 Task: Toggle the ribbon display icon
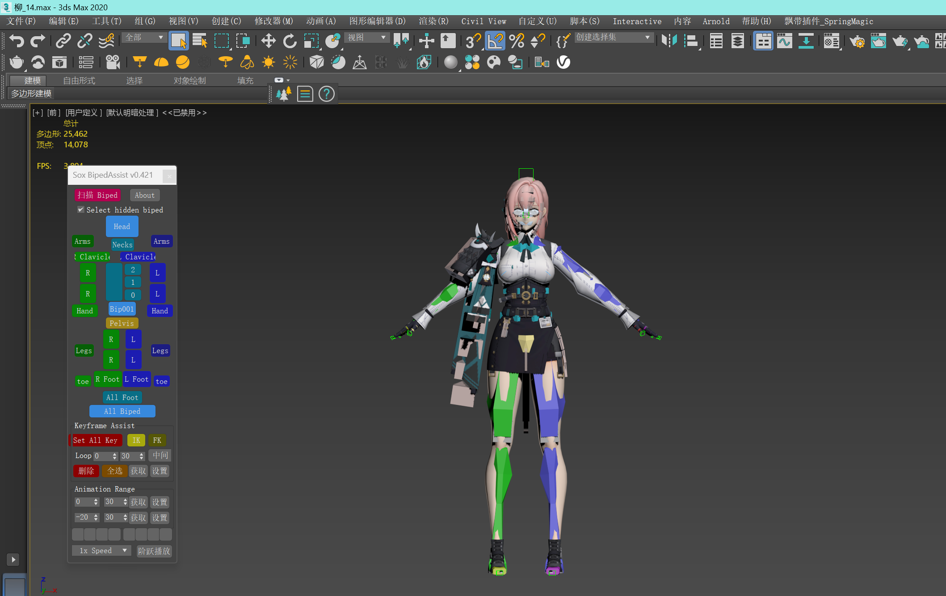pyautogui.click(x=763, y=41)
